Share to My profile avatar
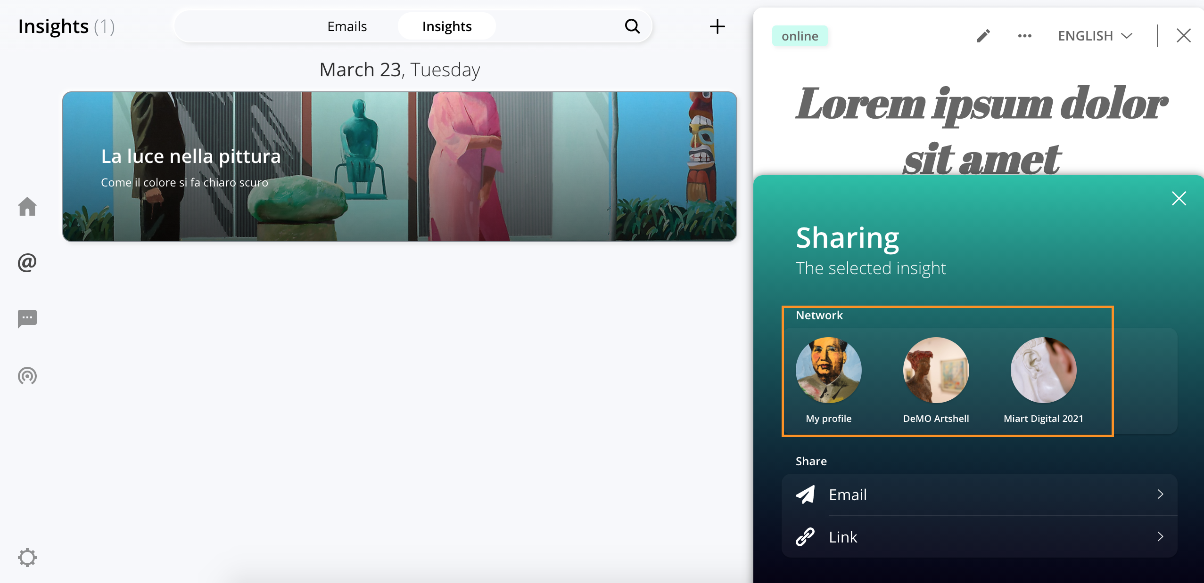Screen dimensions: 1204x583 tap(828, 370)
